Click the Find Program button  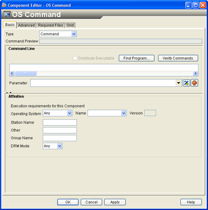click(137, 58)
